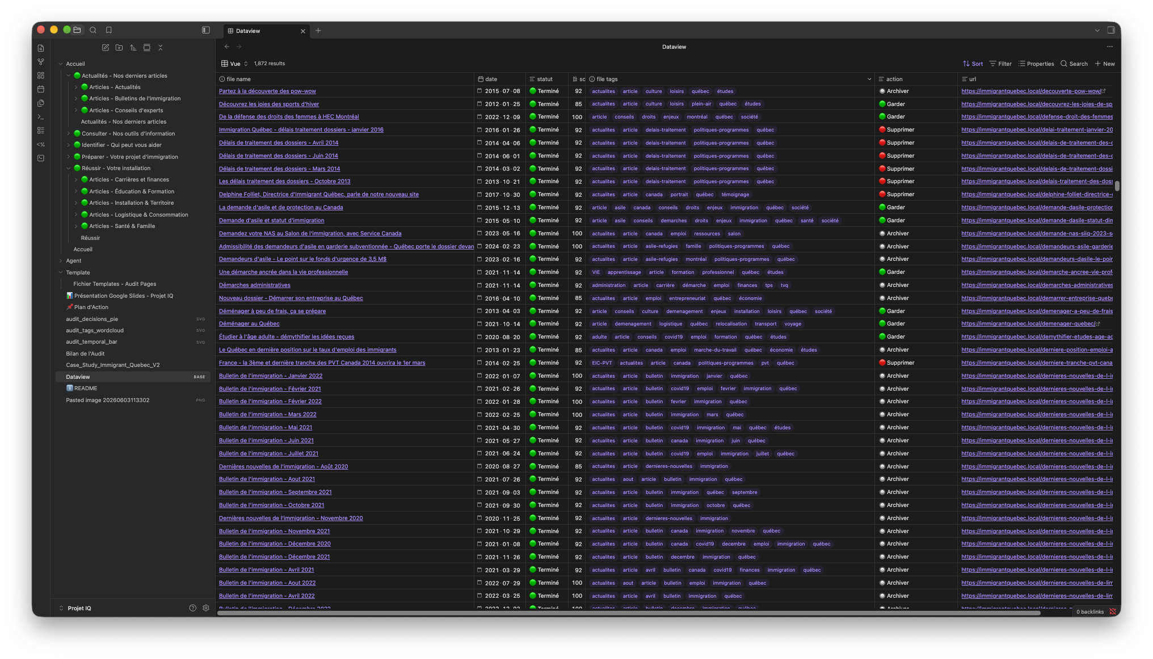Viewport: 1153px width, 659px height.
Task: Click the vertical scrollbar thumb
Action: pyautogui.click(x=1117, y=186)
